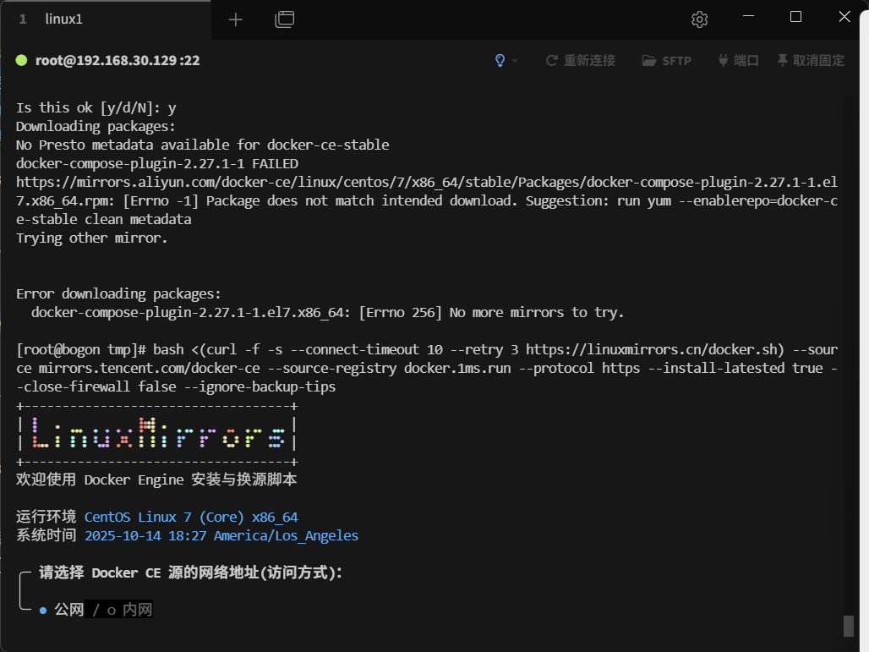
Task: Click the 端口 port forwarding icon
Action: pyautogui.click(x=722, y=60)
